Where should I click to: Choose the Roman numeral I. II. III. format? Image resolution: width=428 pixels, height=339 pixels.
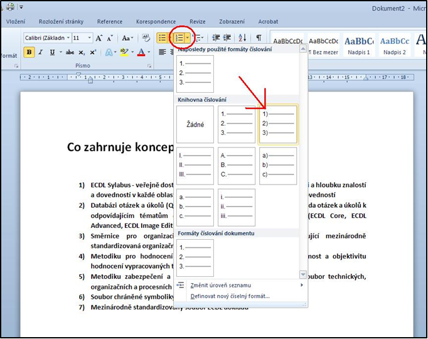click(x=195, y=166)
